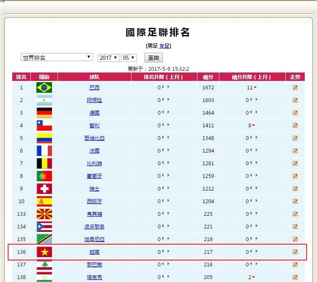Click the points change value 11 for 巴西
Viewport: 317px width, 282px height.
point(250,88)
